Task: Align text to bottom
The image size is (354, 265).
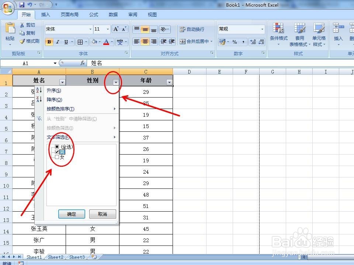Action: pyautogui.click(x=153, y=29)
